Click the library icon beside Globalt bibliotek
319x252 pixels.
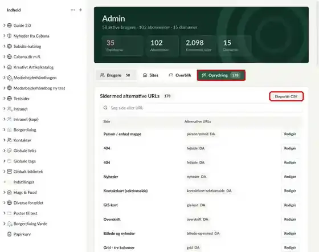(9, 172)
